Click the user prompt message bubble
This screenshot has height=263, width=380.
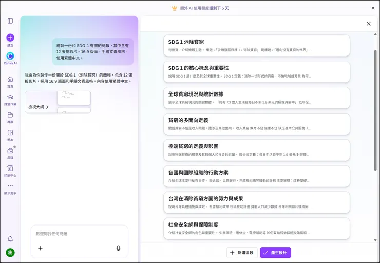point(93,52)
